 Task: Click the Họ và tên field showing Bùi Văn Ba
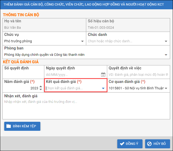click(x=45, y=28)
